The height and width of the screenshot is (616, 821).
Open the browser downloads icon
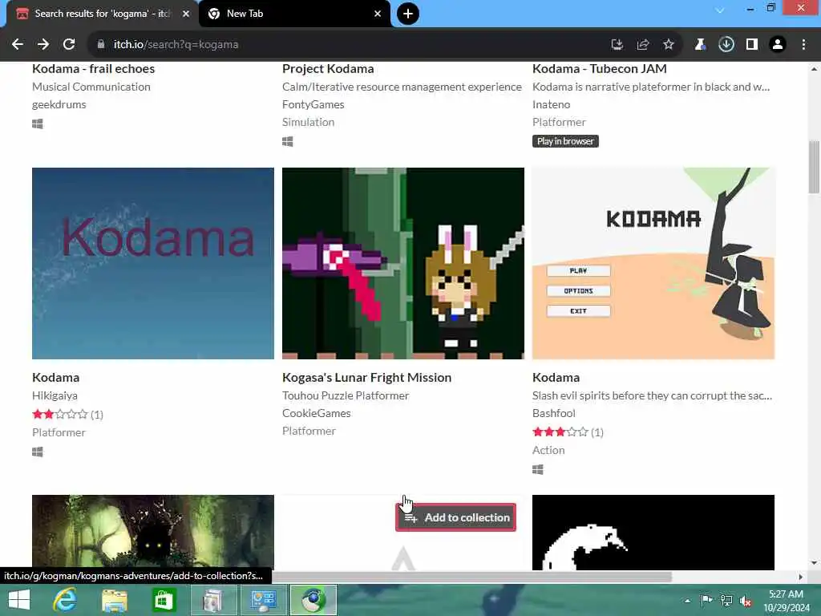coord(726,45)
